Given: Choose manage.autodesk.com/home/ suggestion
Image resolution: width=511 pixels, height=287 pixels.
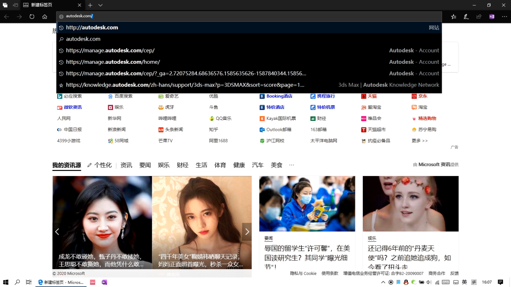Looking at the screenshot, I should [x=249, y=62].
